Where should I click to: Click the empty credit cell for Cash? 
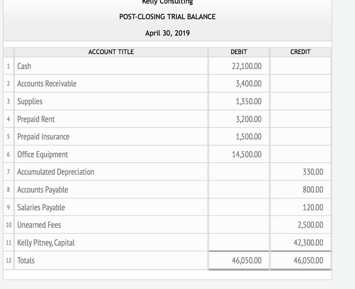pyautogui.click(x=301, y=66)
